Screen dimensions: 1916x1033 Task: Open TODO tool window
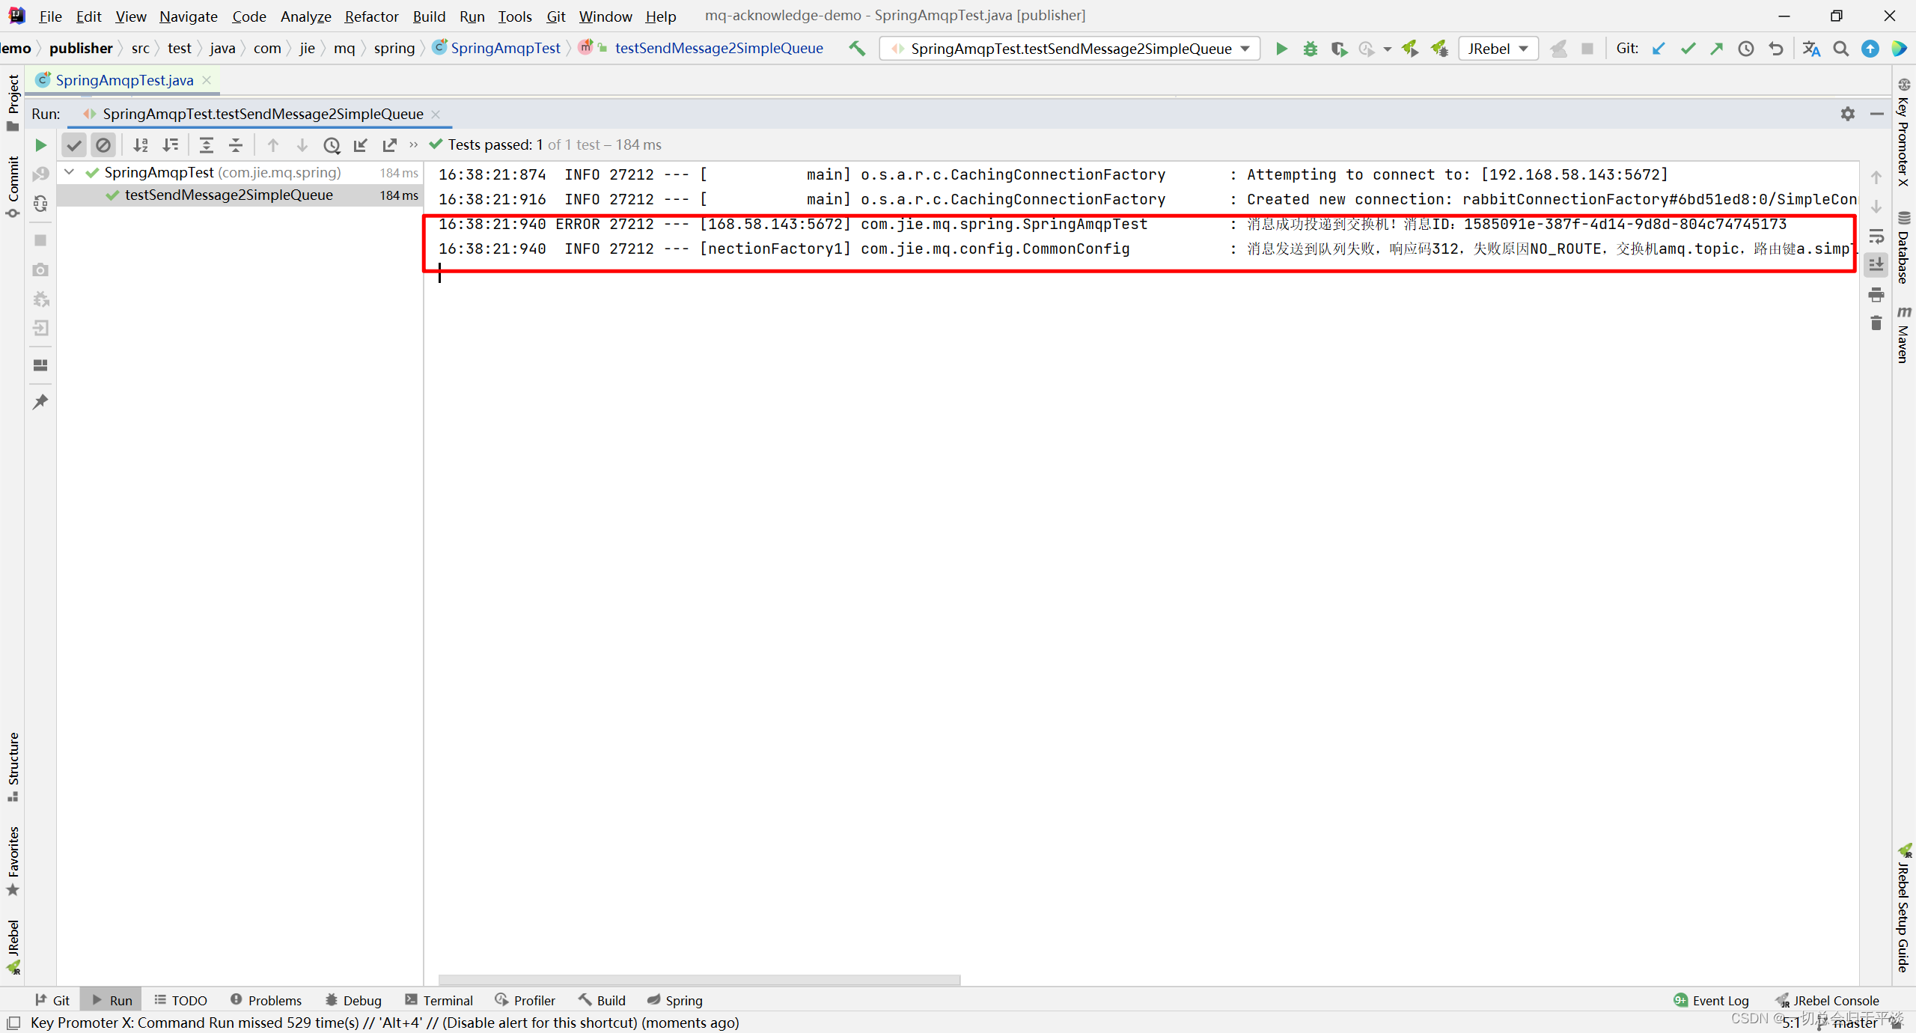[x=180, y=1000]
